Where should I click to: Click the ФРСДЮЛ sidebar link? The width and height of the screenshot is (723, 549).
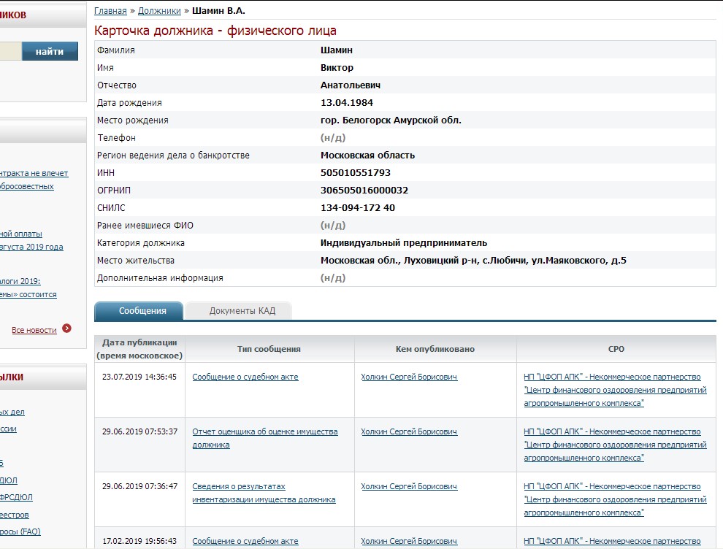[16, 497]
